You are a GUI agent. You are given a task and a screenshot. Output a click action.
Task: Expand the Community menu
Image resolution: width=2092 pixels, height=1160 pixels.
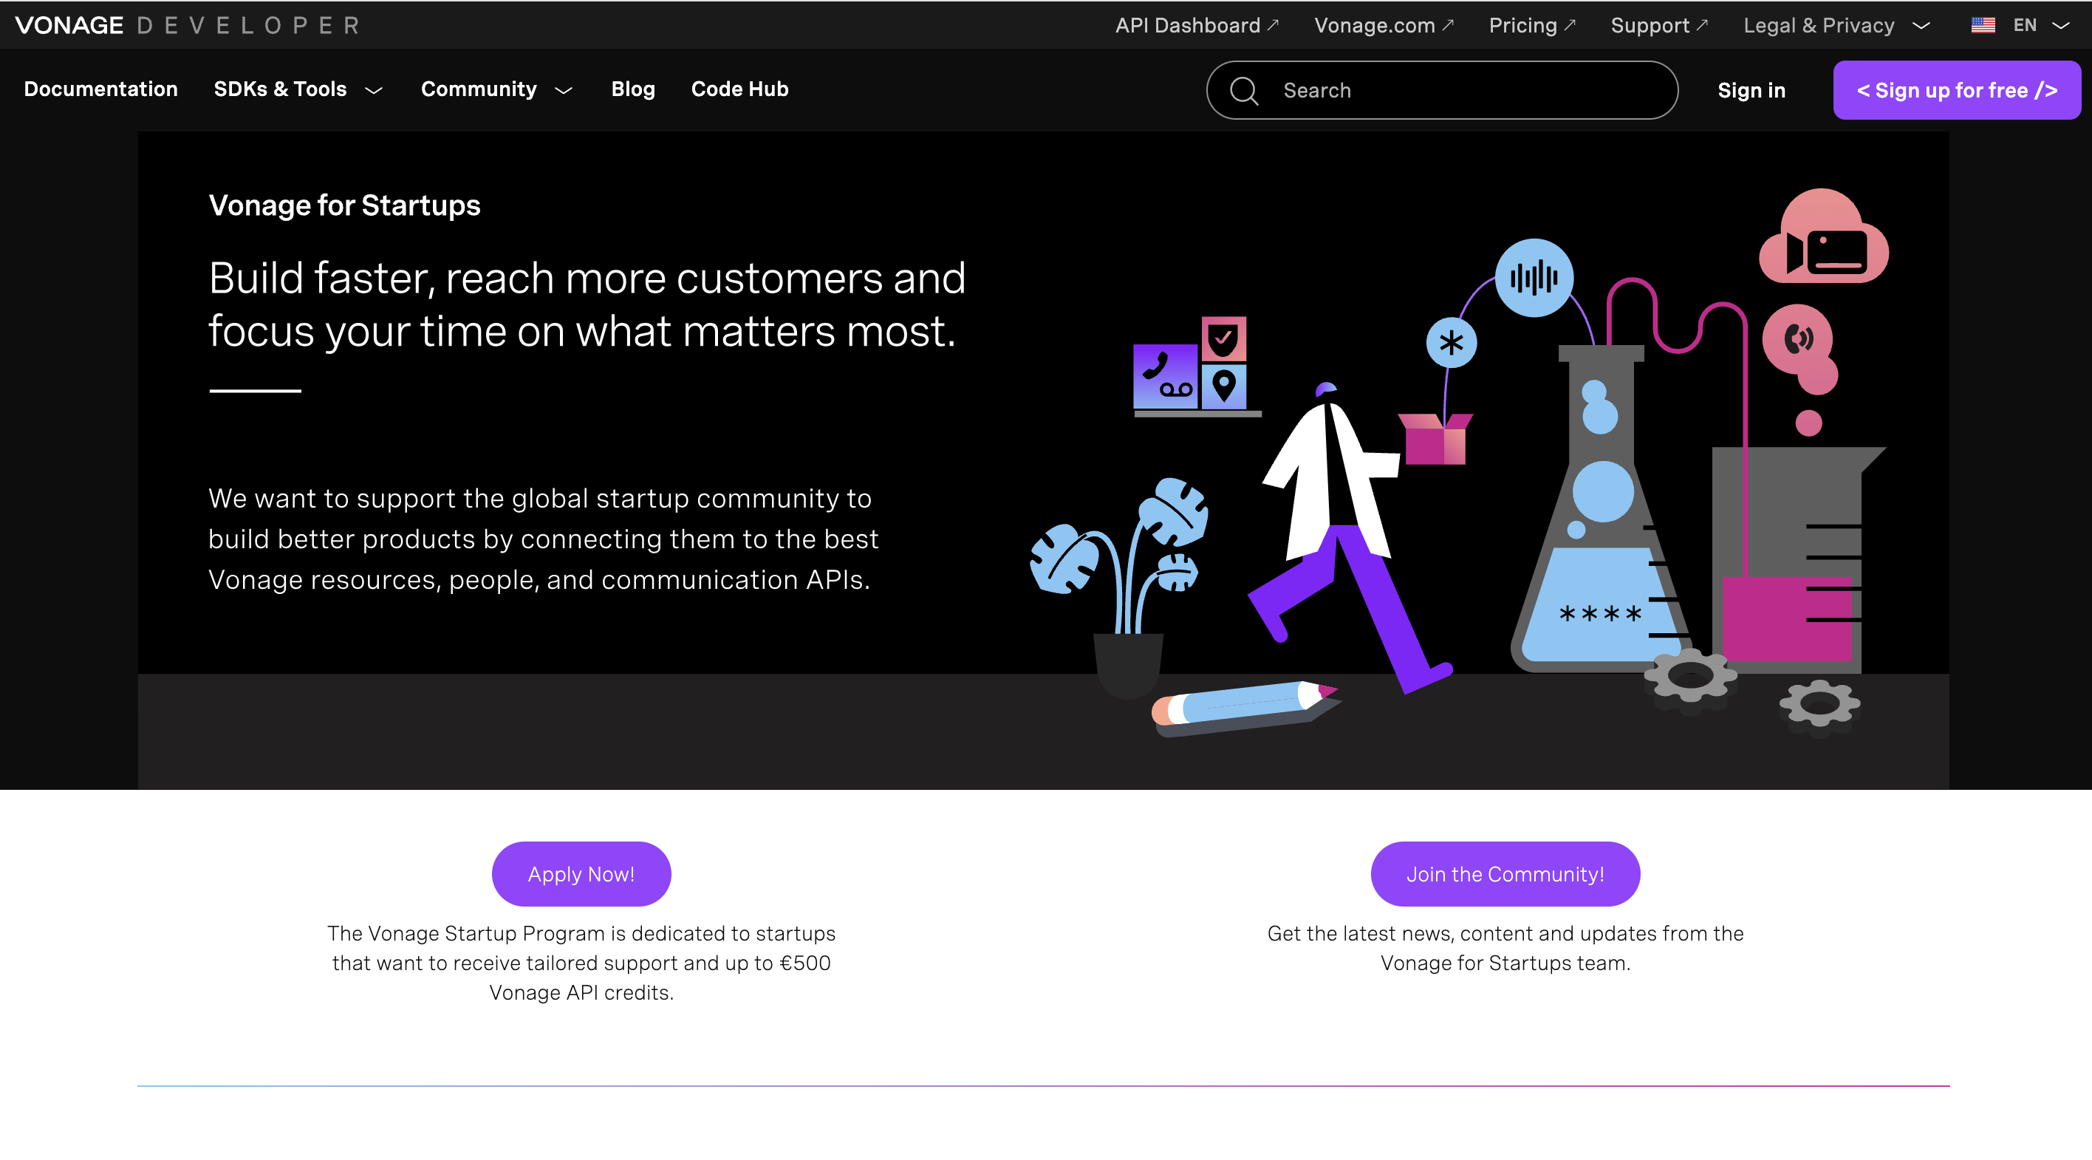coord(497,89)
